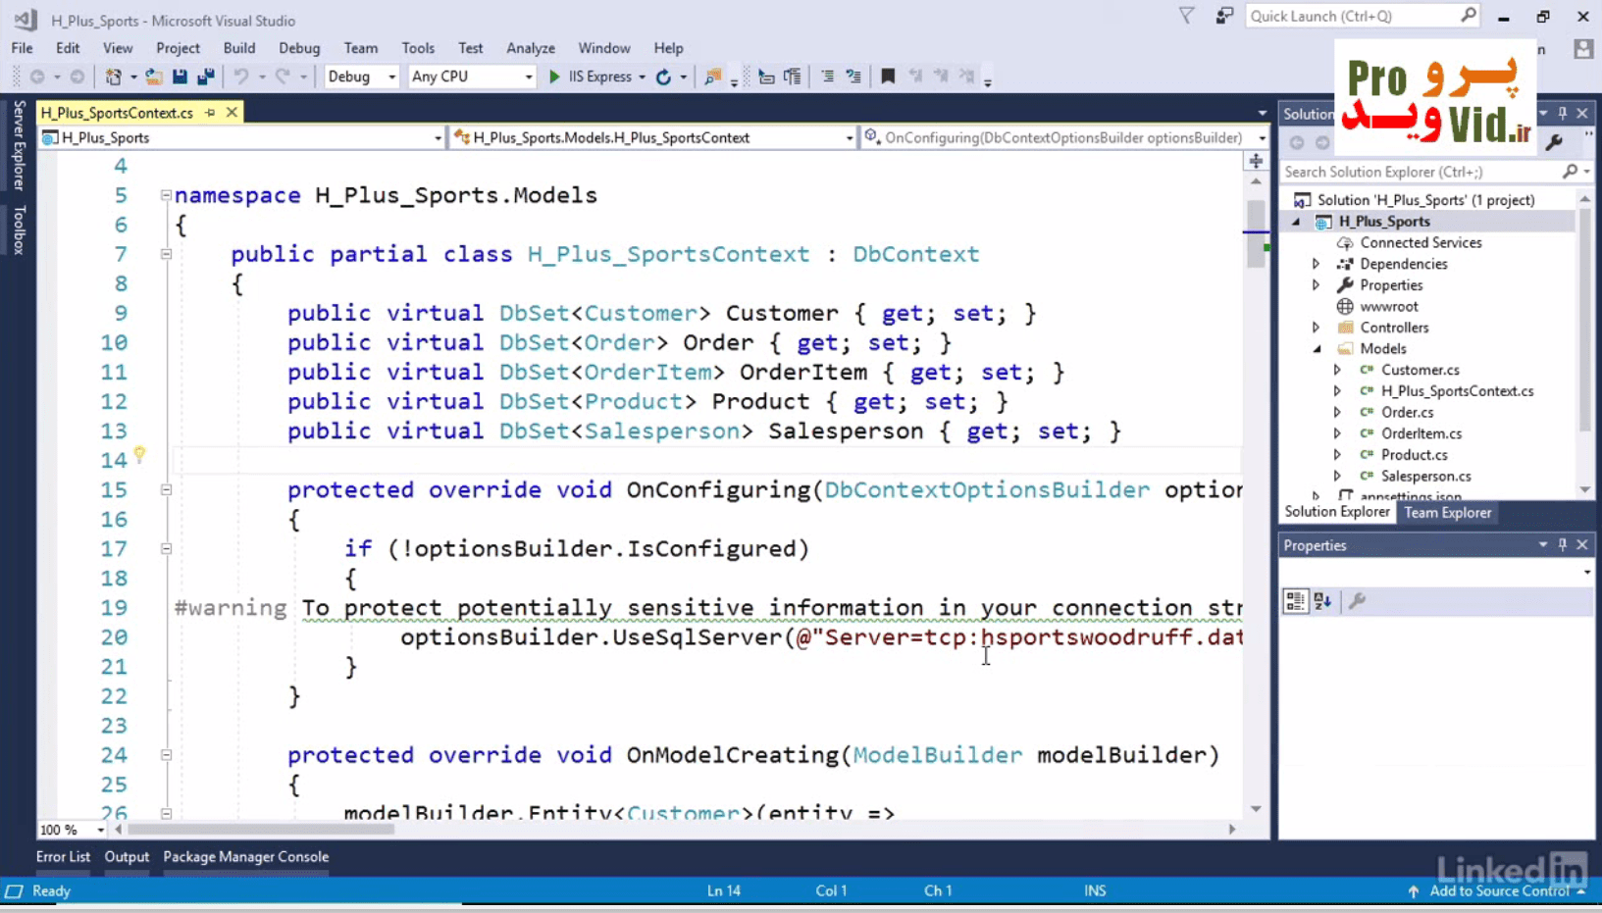Expand the Controllers folder in Solution Explorer
The width and height of the screenshot is (1602, 913).
click(x=1317, y=328)
